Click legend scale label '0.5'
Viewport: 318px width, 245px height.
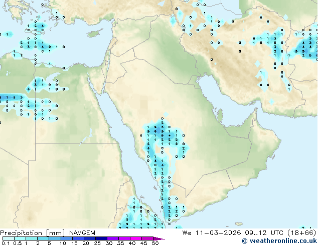pyautogui.click(x=18, y=243)
